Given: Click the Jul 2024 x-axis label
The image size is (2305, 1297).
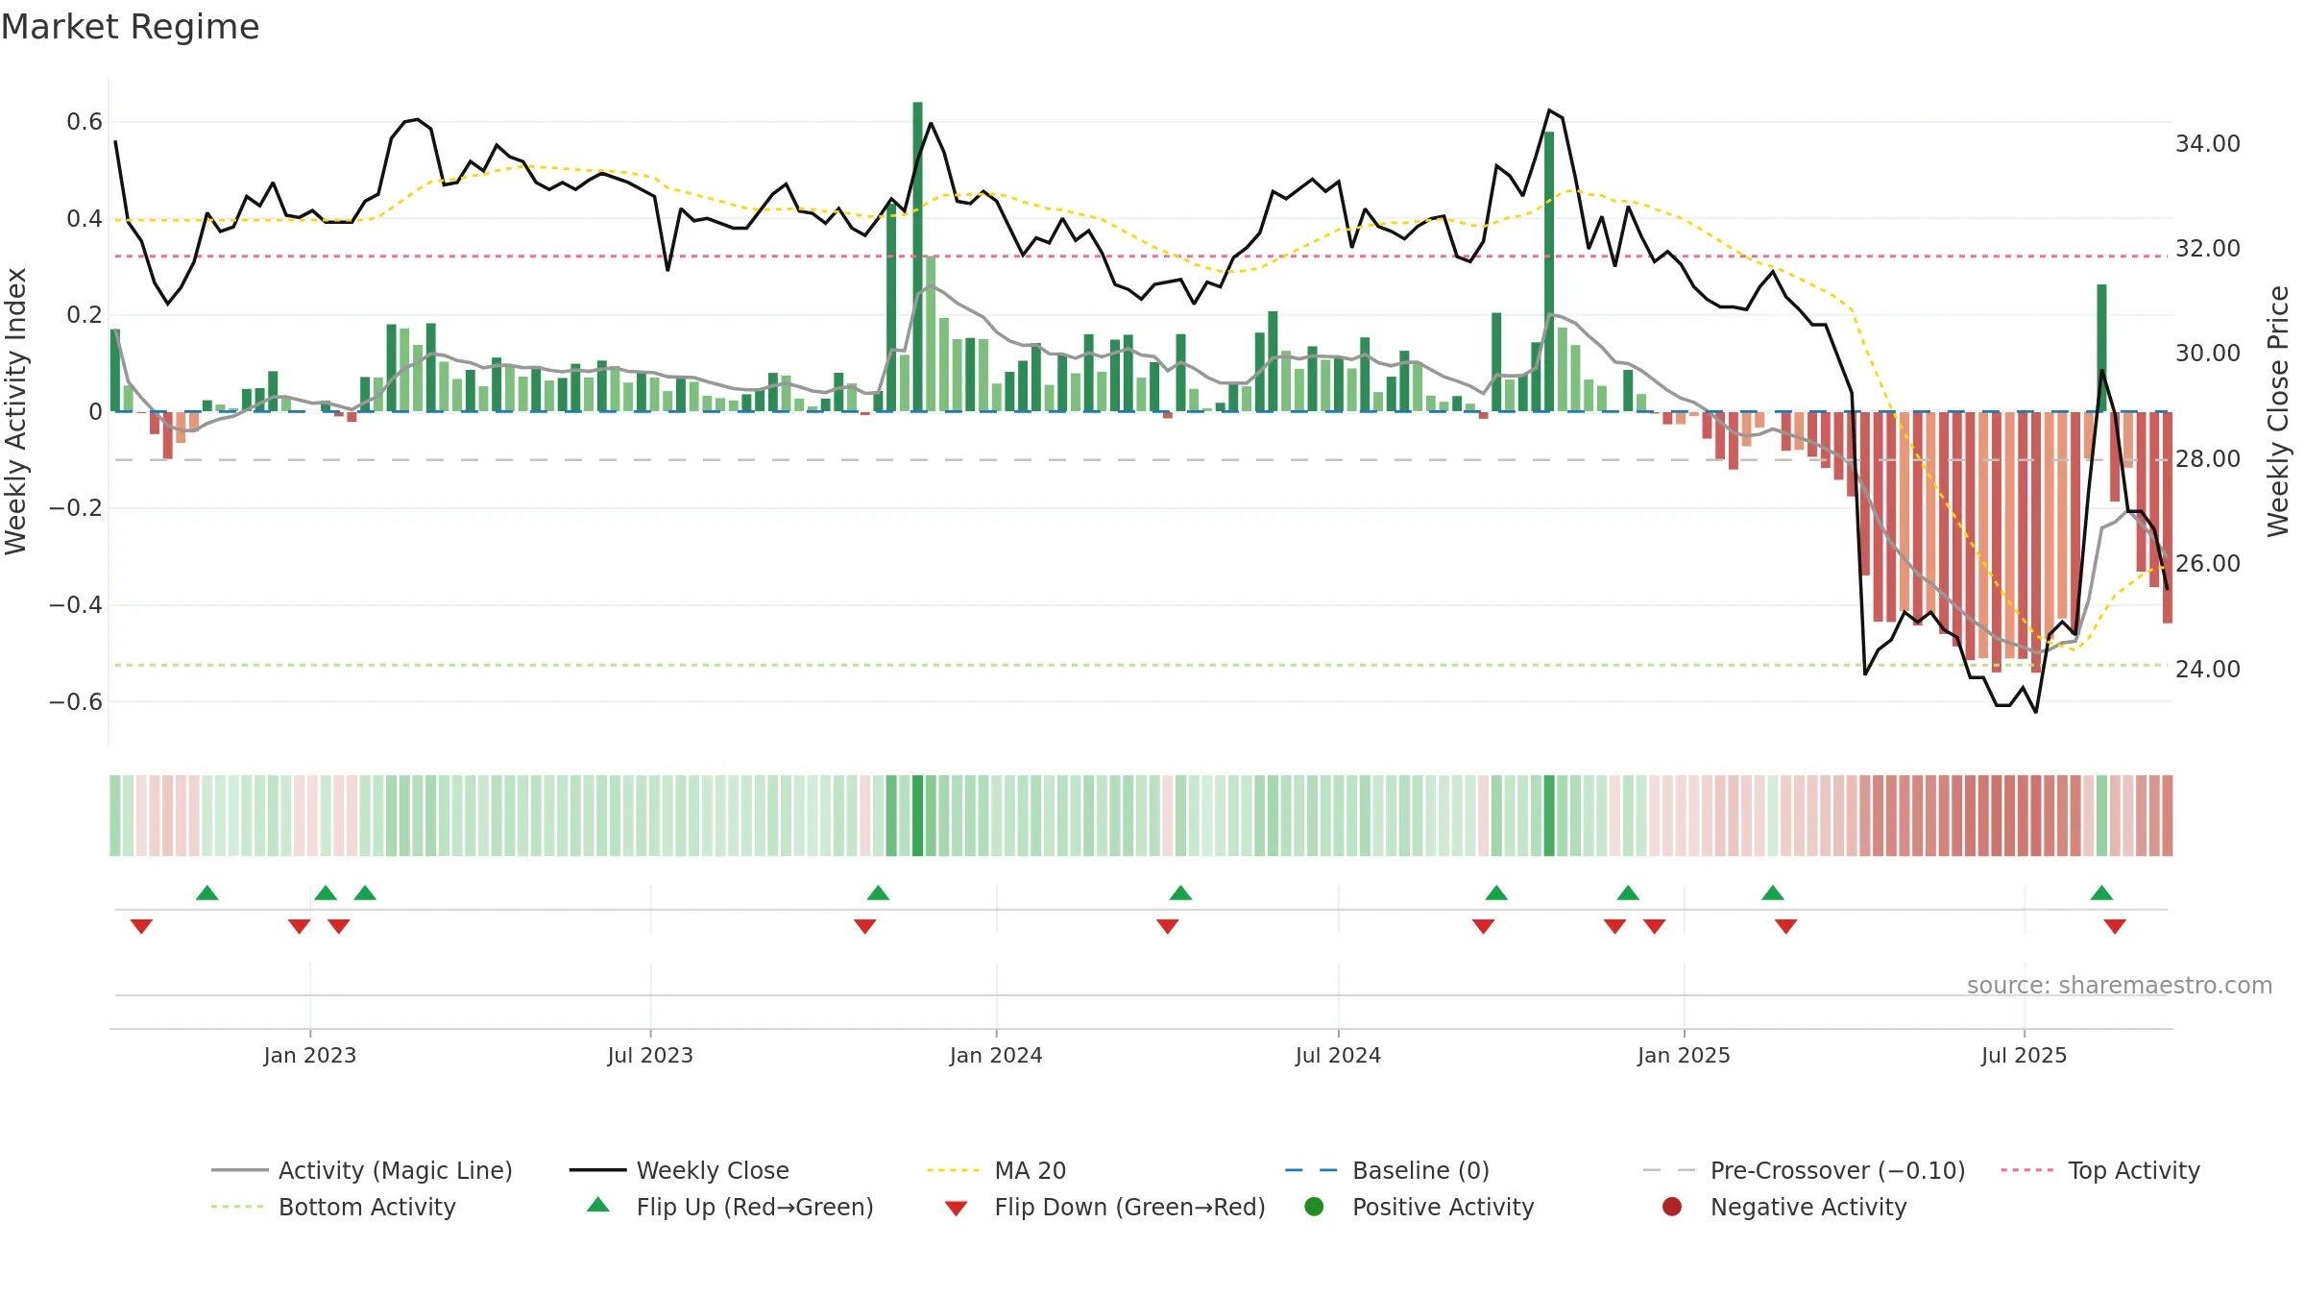Looking at the screenshot, I should click(x=1338, y=1056).
